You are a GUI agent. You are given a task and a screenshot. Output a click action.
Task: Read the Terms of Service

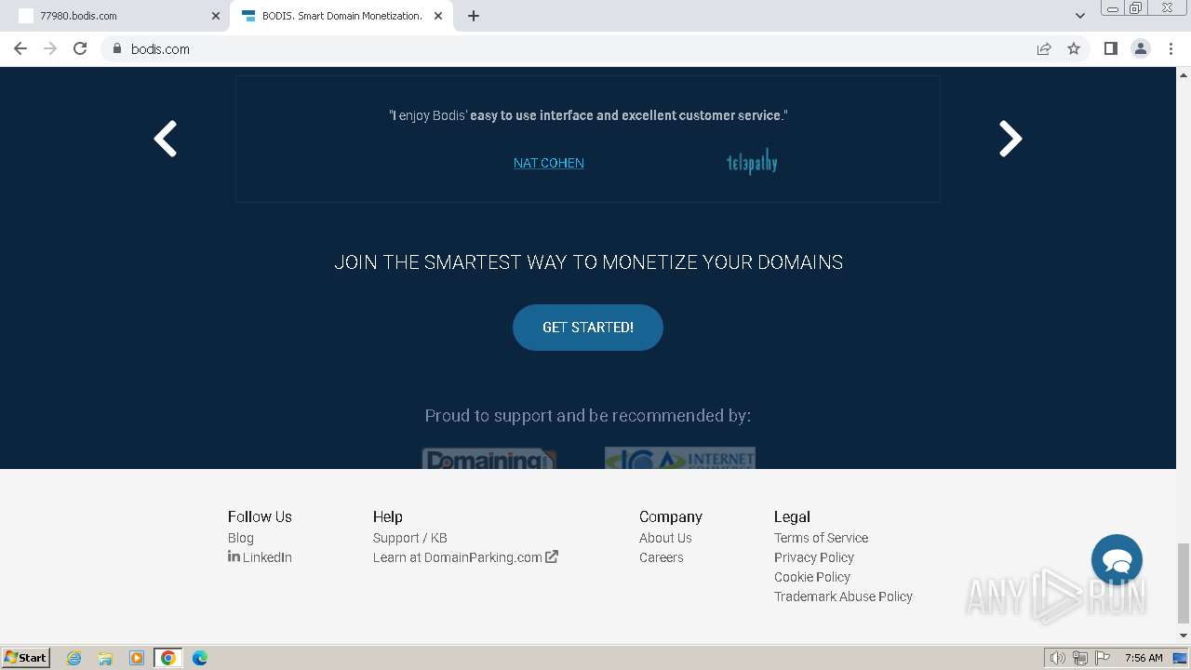(x=821, y=538)
